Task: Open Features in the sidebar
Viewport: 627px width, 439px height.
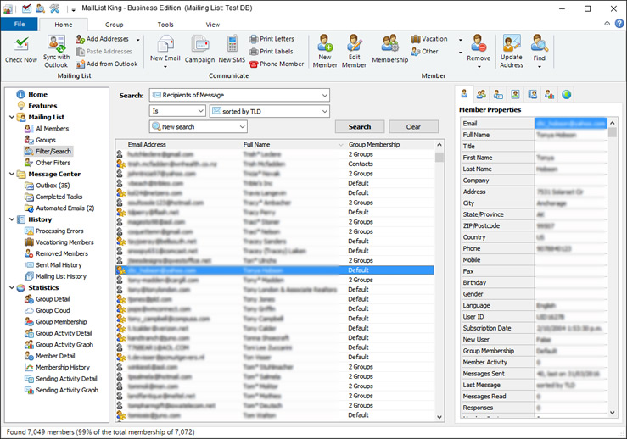Action: click(42, 106)
